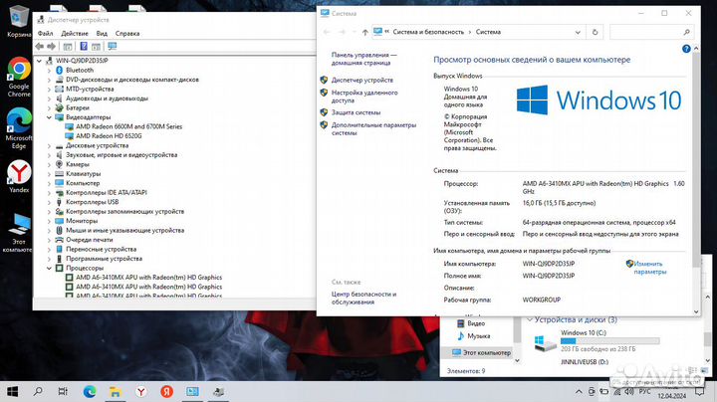
Task: Click Back arrow in Device Manager toolbar
Action: pyautogui.click(x=40, y=46)
